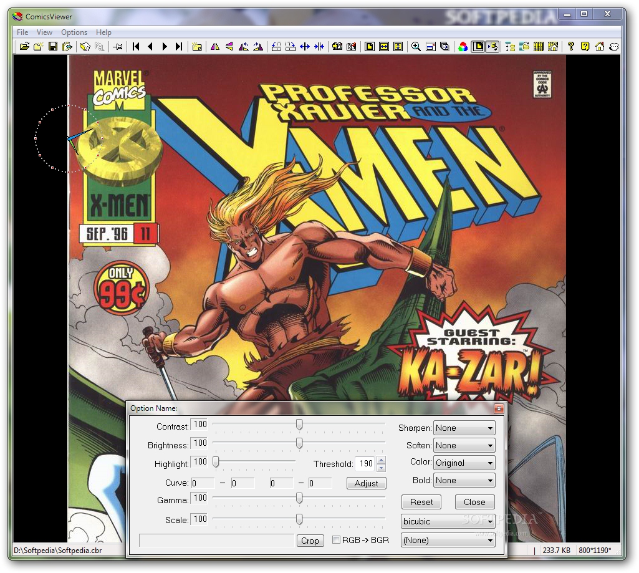Click the bookshelf library icon
639x573 pixels.
[x=539, y=47]
